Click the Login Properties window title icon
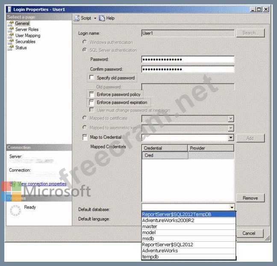 (x=9, y=9)
